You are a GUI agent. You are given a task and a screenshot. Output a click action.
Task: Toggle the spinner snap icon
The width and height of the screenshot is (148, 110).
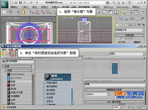49,12
